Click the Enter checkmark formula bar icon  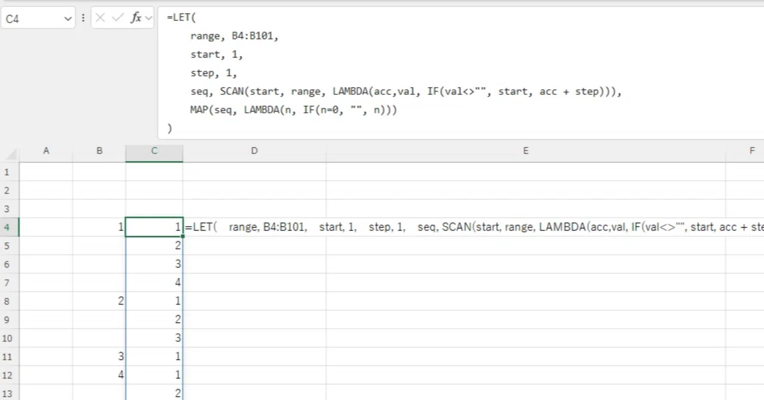[x=118, y=18]
